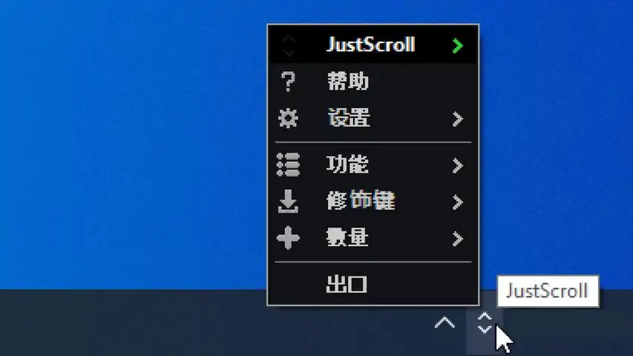Click the plus icon beside 数量
This screenshot has height=356, width=633.
click(288, 238)
